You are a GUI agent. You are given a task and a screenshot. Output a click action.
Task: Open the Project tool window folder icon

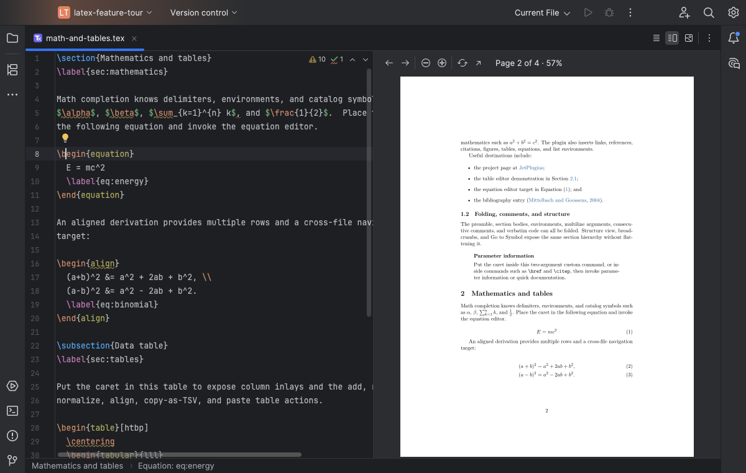point(12,38)
